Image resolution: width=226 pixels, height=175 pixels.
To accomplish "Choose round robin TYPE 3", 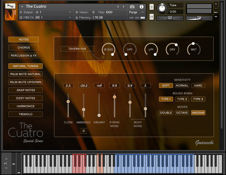I will point(198,99).
